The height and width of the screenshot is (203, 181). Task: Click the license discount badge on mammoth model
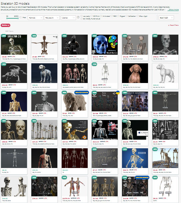[x=82, y=92]
